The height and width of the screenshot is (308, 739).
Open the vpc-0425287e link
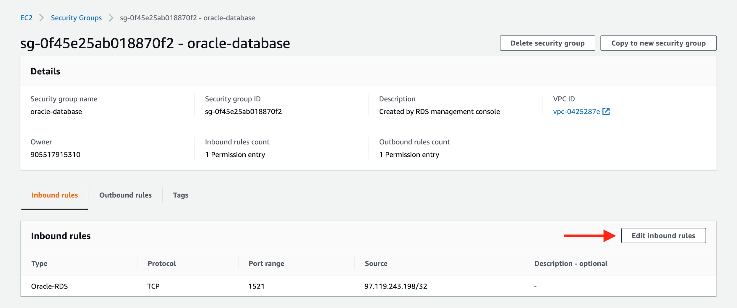(577, 112)
